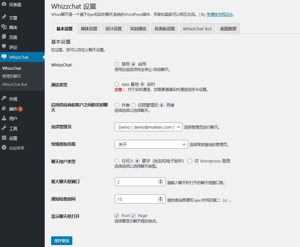Click the 保存更改 button
Screen dimensions: 300x247
pos(62,241)
